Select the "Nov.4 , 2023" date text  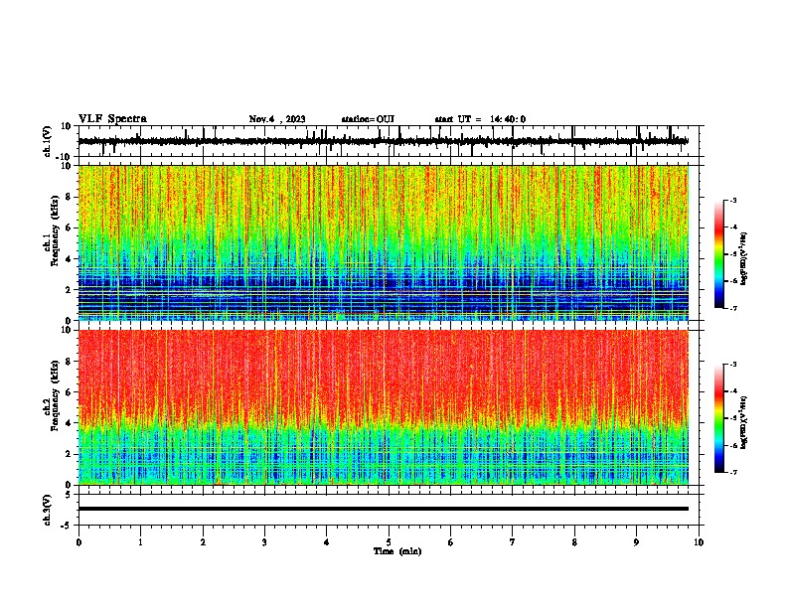tap(277, 119)
